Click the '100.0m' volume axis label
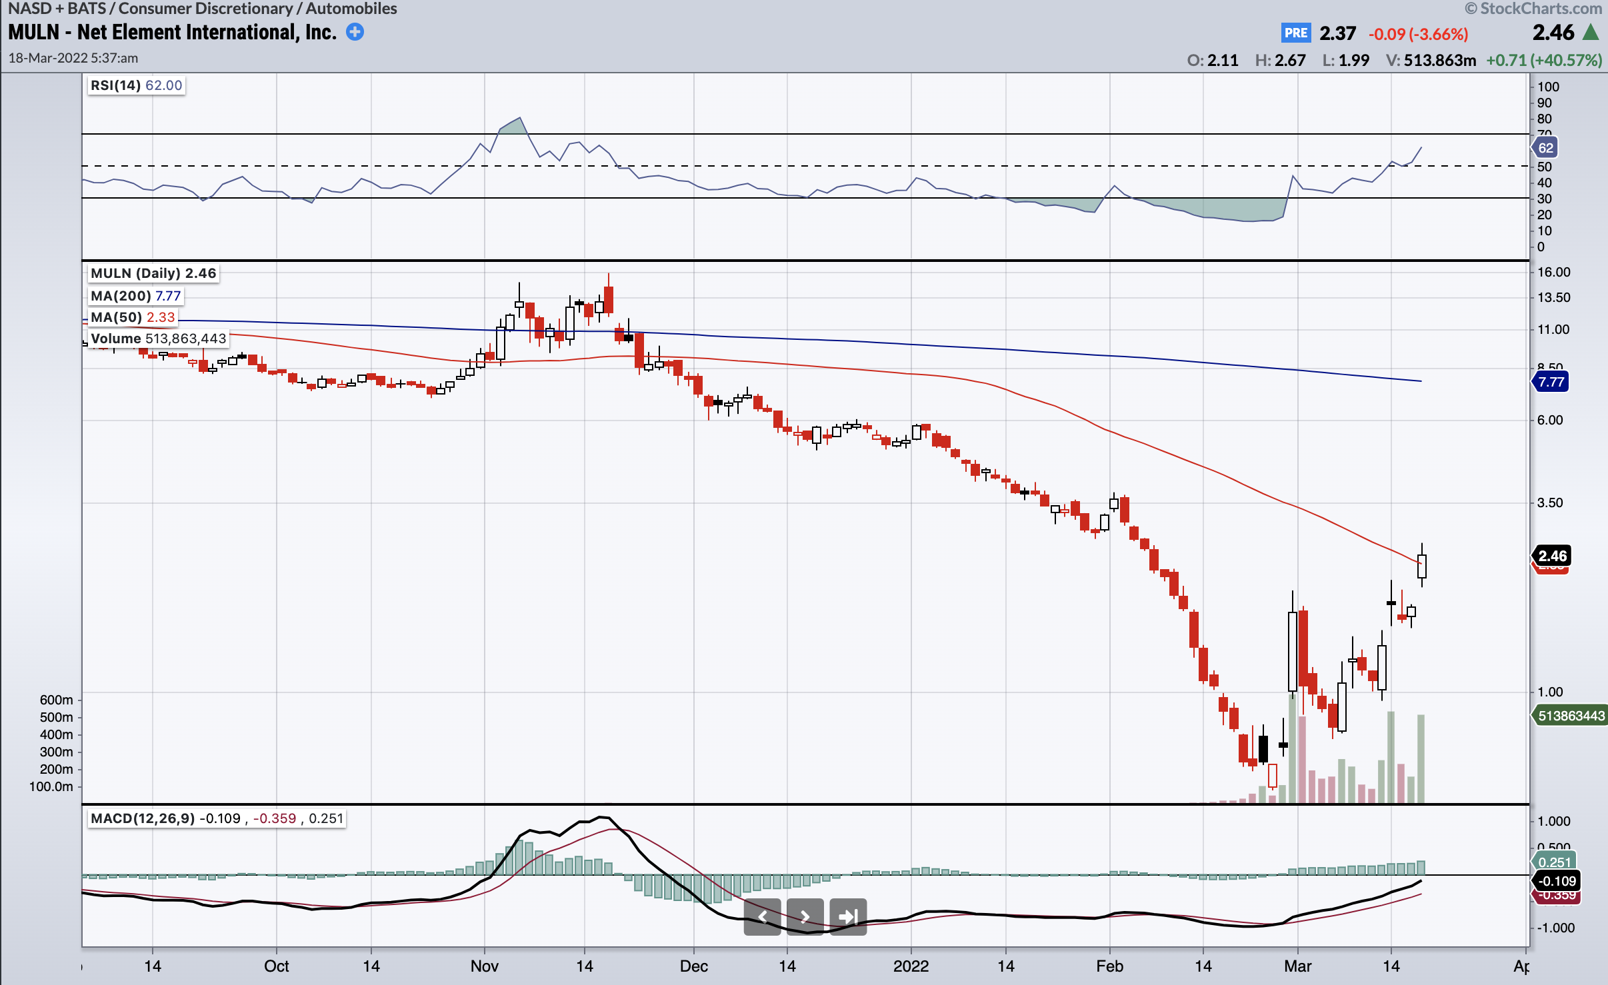 (51, 786)
